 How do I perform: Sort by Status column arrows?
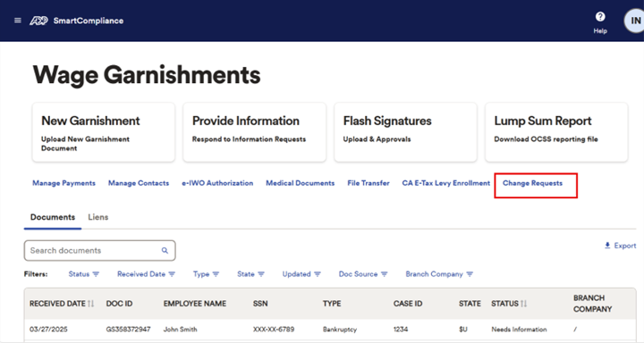pyautogui.click(x=523, y=304)
